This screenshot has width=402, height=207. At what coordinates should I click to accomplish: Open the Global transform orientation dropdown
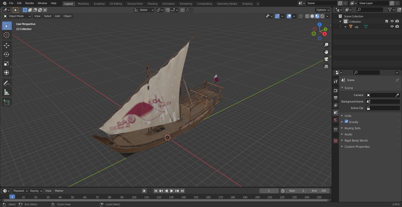(144, 10)
